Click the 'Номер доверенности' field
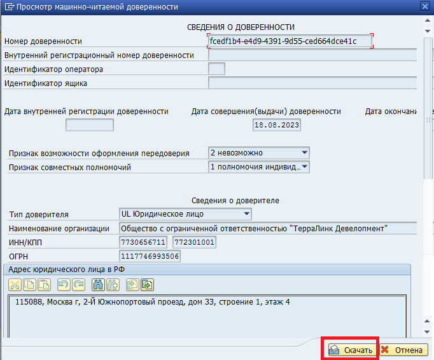 click(x=290, y=41)
